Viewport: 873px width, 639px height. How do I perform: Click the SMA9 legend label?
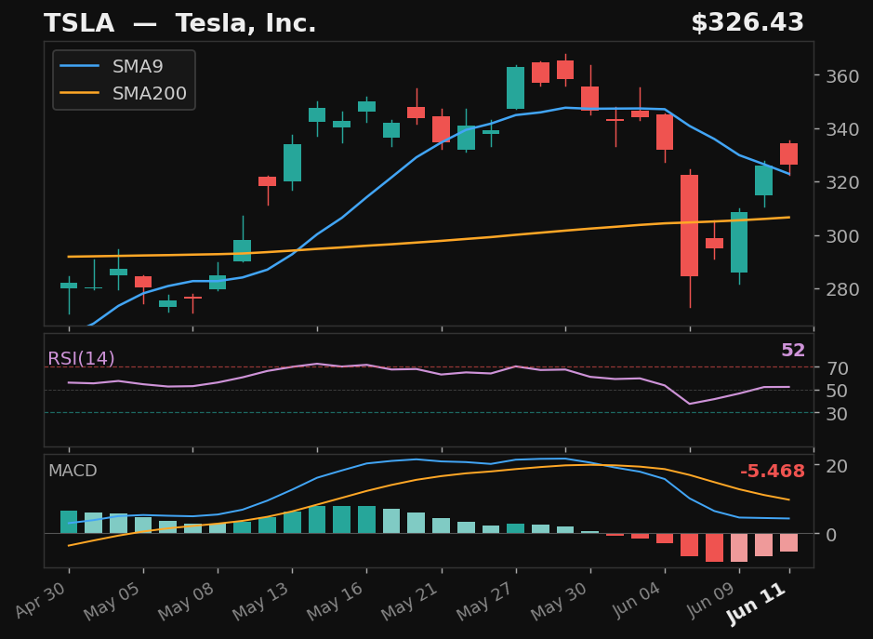(x=138, y=66)
